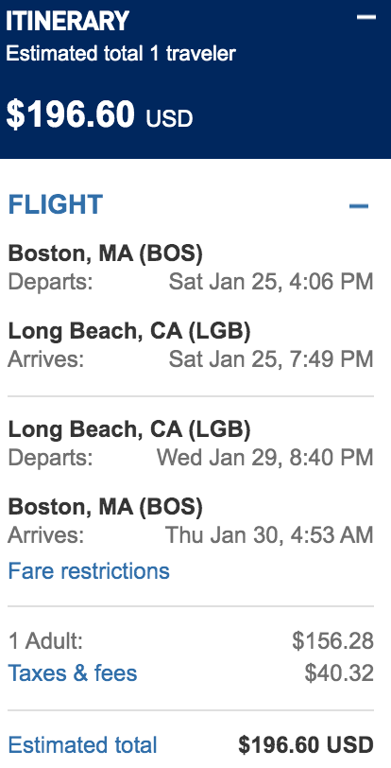This screenshot has height=768, width=391.
Task: Click the ITINERARY header title
Action: click(68, 21)
